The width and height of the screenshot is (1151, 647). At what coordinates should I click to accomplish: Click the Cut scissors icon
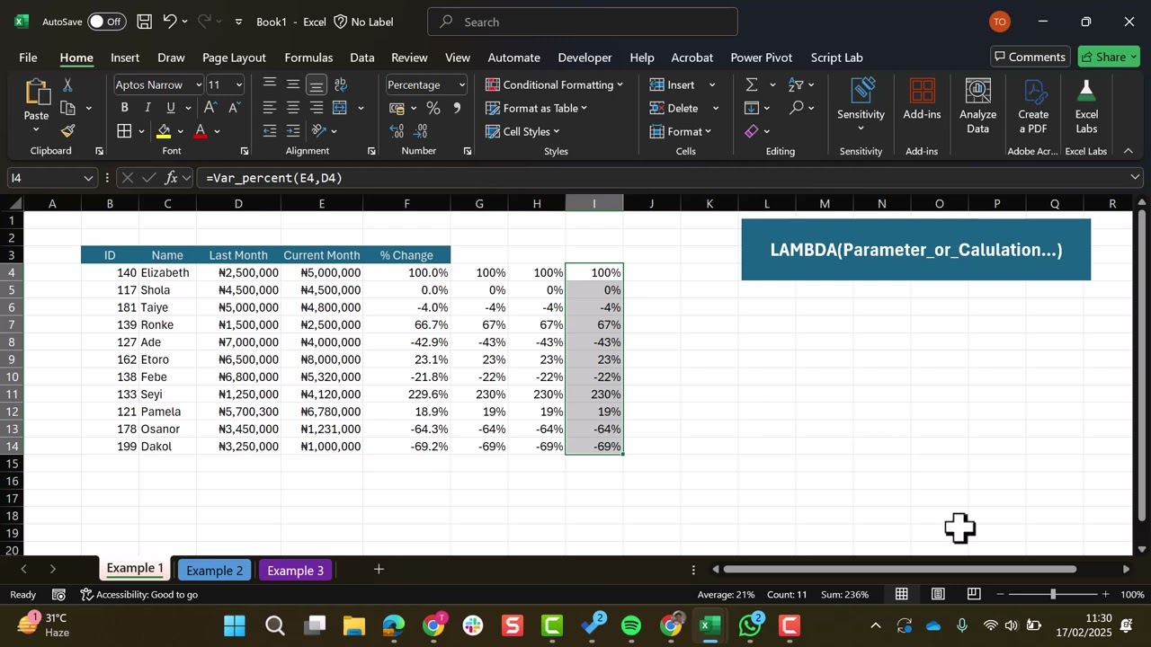point(67,84)
